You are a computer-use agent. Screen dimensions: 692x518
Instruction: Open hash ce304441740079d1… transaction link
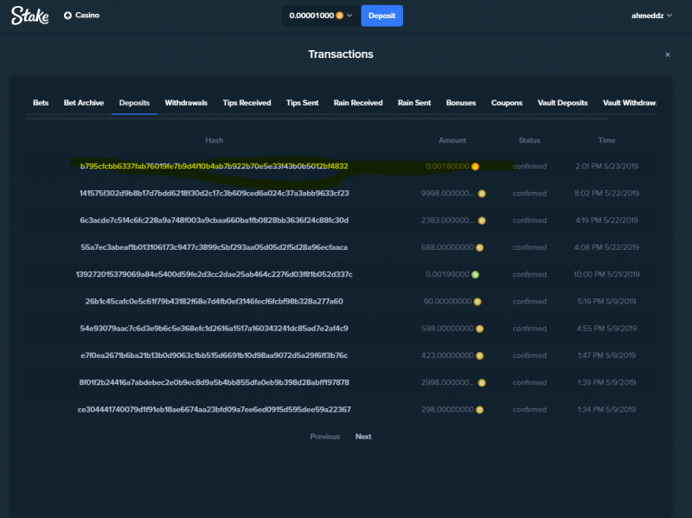(x=214, y=409)
